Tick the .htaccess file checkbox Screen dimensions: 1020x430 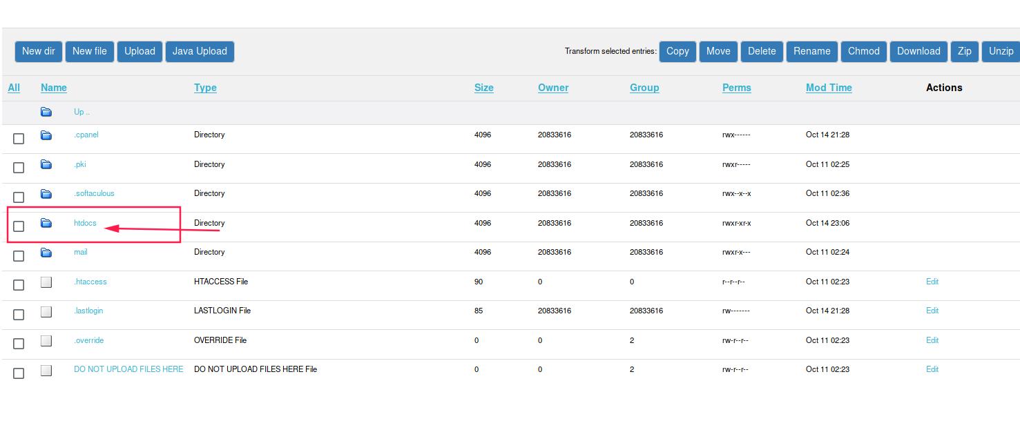click(x=19, y=285)
